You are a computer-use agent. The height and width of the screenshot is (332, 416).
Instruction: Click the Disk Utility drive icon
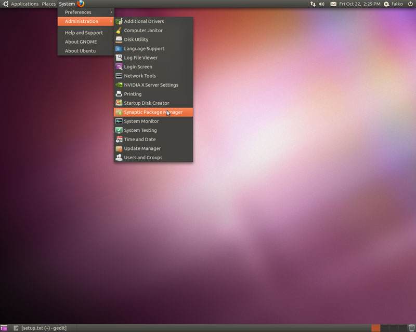click(x=119, y=39)
